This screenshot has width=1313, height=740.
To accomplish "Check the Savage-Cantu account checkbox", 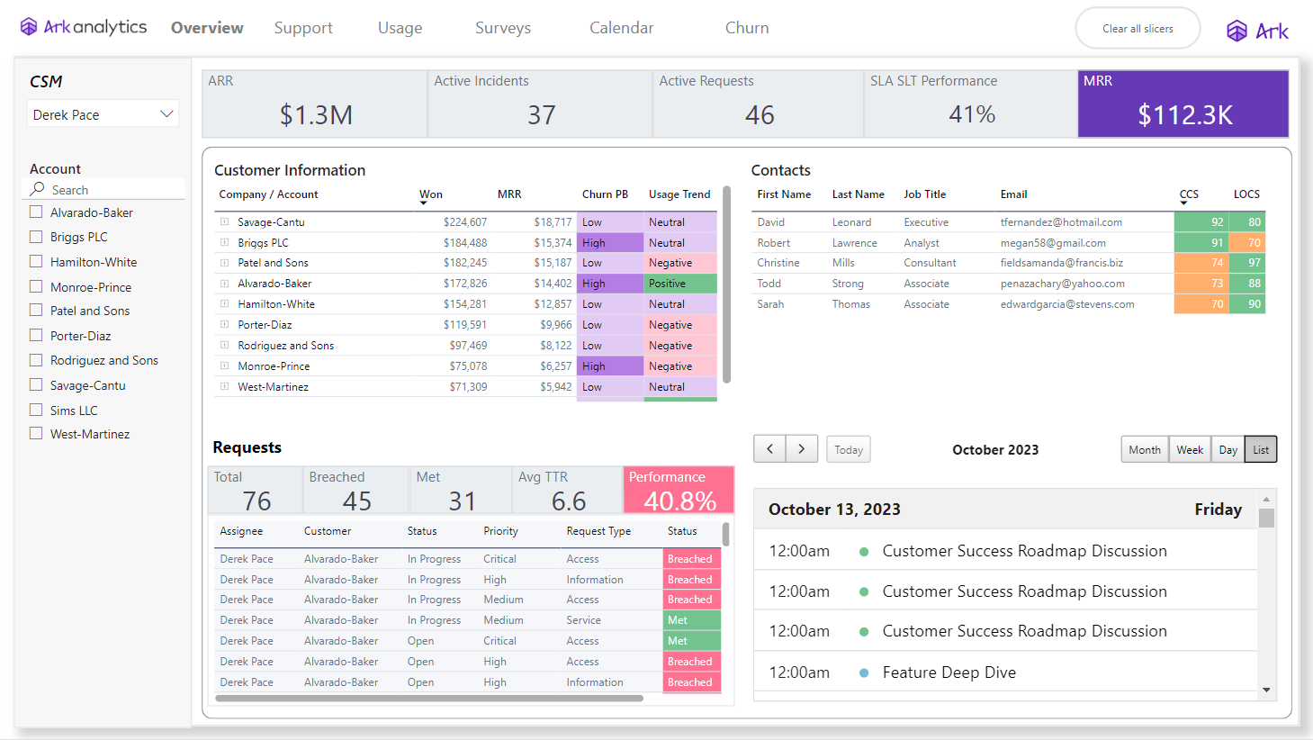I will [x=35, y=384].
